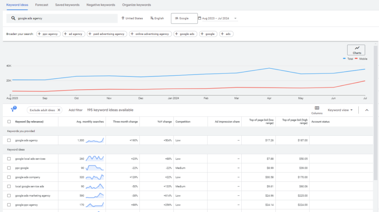Check the google ppc agency row
Viewport: 379px width, 212px height.
tap(9, 205)
